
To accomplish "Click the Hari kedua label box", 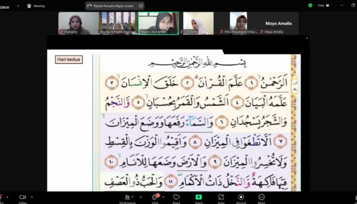I will (69, 60).
